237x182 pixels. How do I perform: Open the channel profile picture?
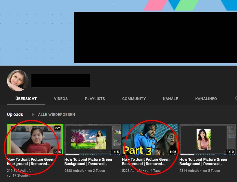tap(17, 80)
